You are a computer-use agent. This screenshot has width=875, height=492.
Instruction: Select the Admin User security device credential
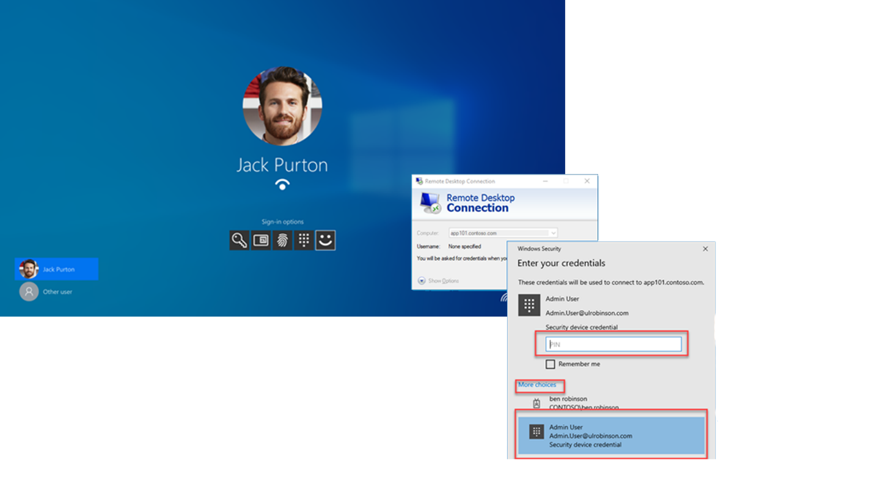pyautogui.click(x=611, y=436)
